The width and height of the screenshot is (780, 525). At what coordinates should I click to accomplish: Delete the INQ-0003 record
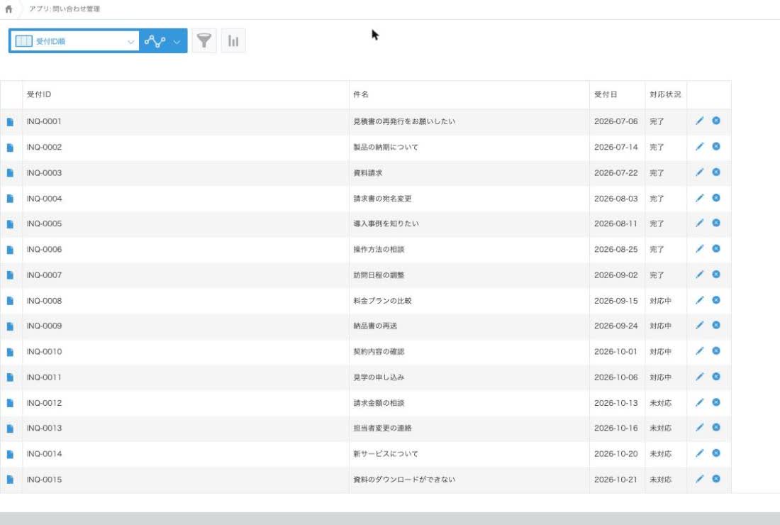click(x=716, y=172)
